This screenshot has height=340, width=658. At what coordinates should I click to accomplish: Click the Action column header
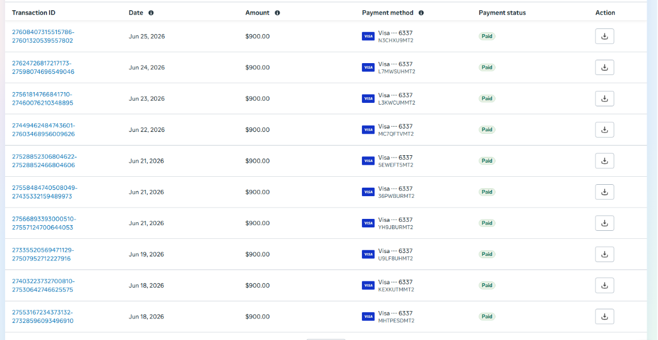[605, 13]
